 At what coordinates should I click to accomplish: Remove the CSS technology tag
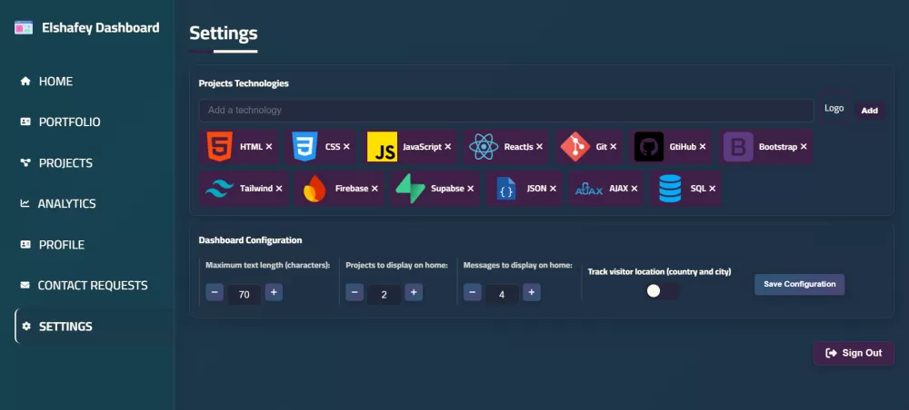tap(346, 147)
